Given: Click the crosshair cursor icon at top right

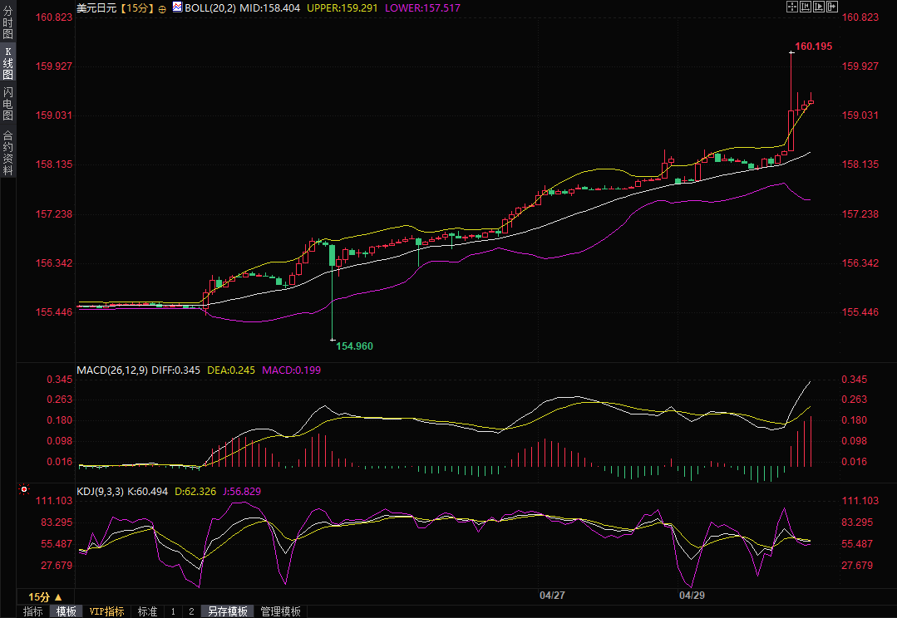Looking at the screenshot, I should click(792, 7).
